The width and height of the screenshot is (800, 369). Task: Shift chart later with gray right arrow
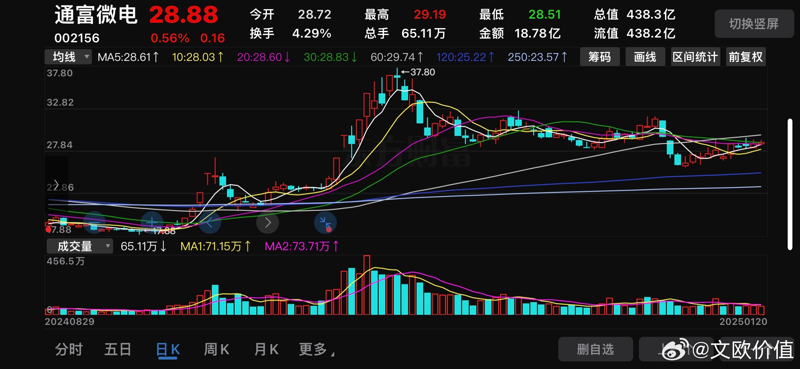[x=268, y=222]
